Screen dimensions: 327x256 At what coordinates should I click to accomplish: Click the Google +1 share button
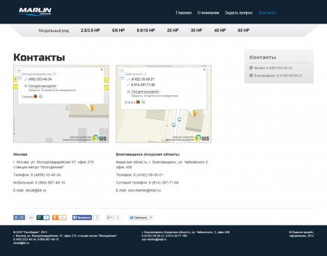coord(110,218)
